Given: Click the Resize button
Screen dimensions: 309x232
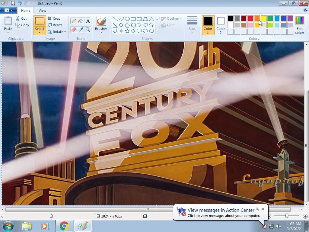Looking at the screenshot, I should (55, 25).
